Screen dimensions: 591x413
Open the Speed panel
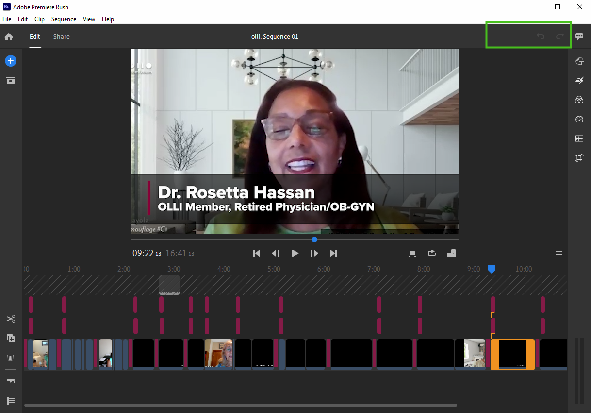(x=579, y=119)
